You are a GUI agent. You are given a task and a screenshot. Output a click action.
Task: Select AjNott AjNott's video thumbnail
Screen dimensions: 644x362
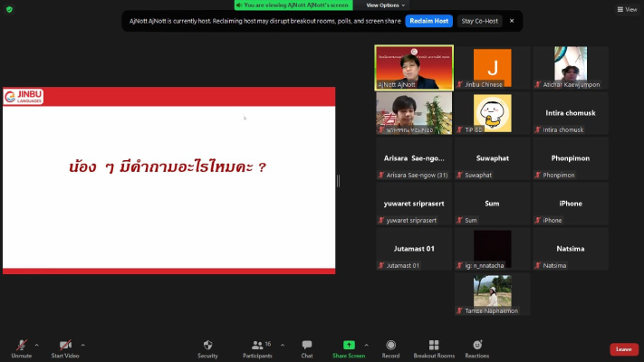pyautogui.click(x=414, y=66)
